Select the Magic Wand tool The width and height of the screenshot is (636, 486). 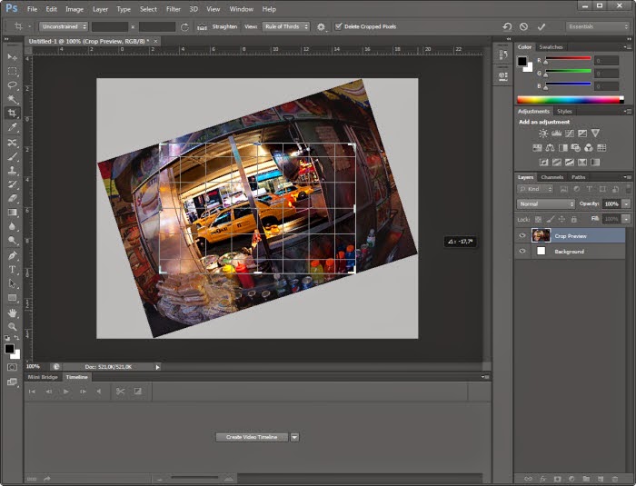pyautogui.click(x=12, y=99)
